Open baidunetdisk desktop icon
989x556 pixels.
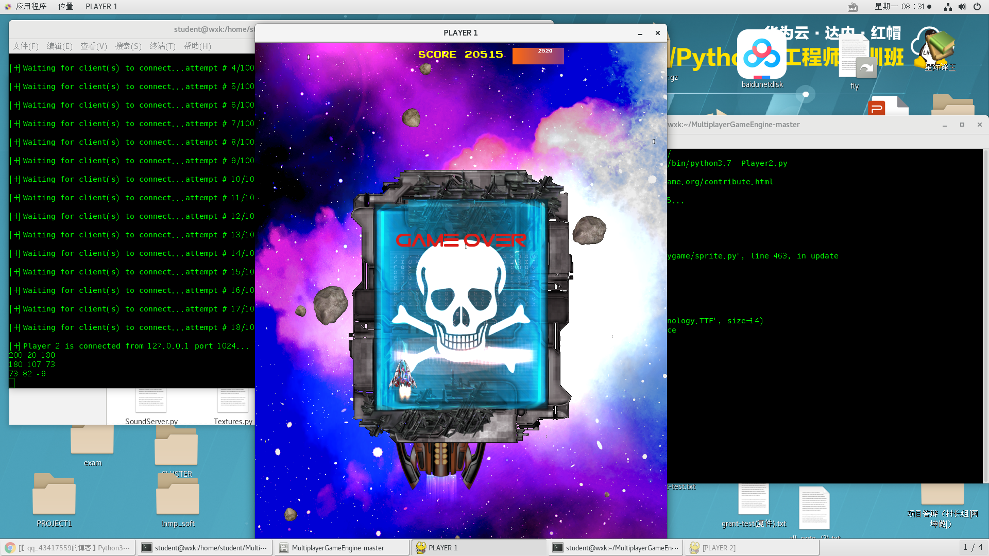762,59
